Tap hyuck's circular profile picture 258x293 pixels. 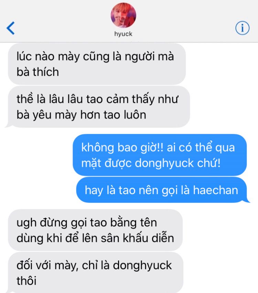(x=123, y=15)
